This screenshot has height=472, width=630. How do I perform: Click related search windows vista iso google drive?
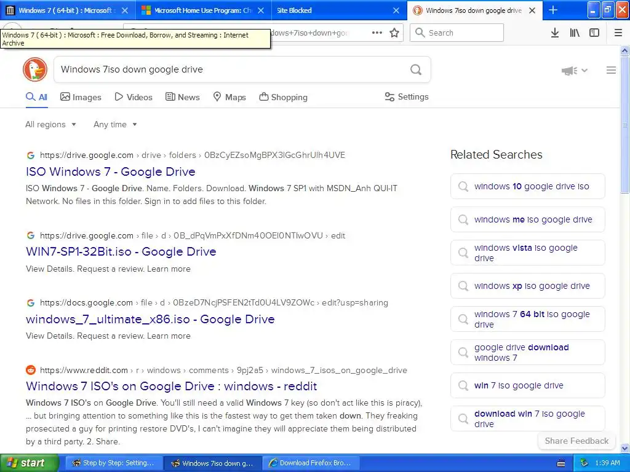click(527, 253)
